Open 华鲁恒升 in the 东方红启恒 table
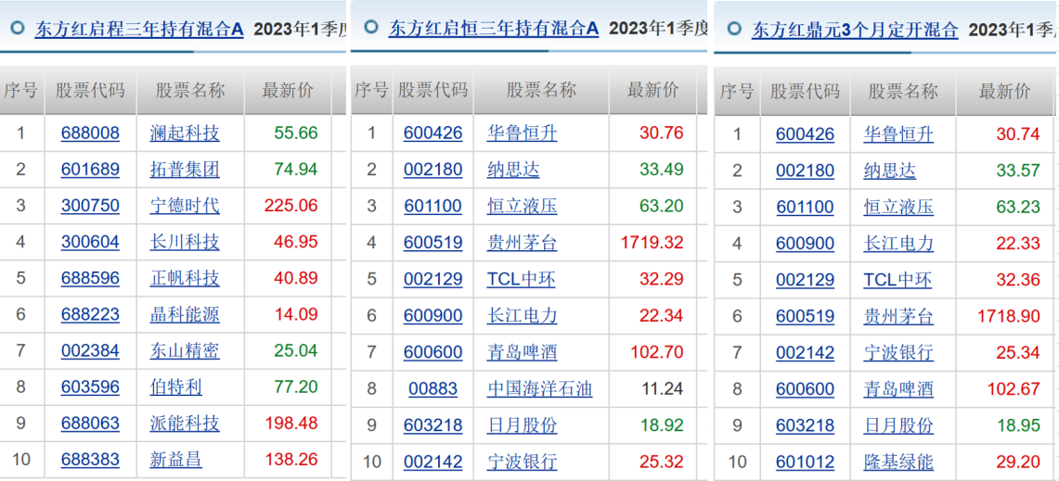The height and width of the screenshot is (481, 1059). tap(522, 133)
